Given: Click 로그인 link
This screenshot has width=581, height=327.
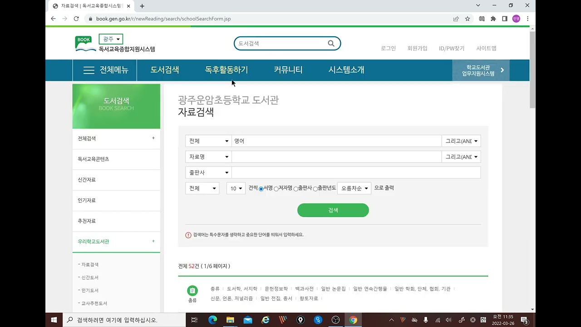Looking at the screenshot, I should [x=389, y=48].
